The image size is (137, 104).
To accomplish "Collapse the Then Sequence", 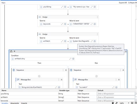I will pos(66,70).
